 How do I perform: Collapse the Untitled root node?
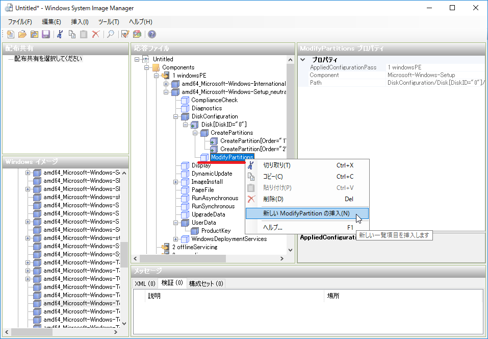point(137,59)
